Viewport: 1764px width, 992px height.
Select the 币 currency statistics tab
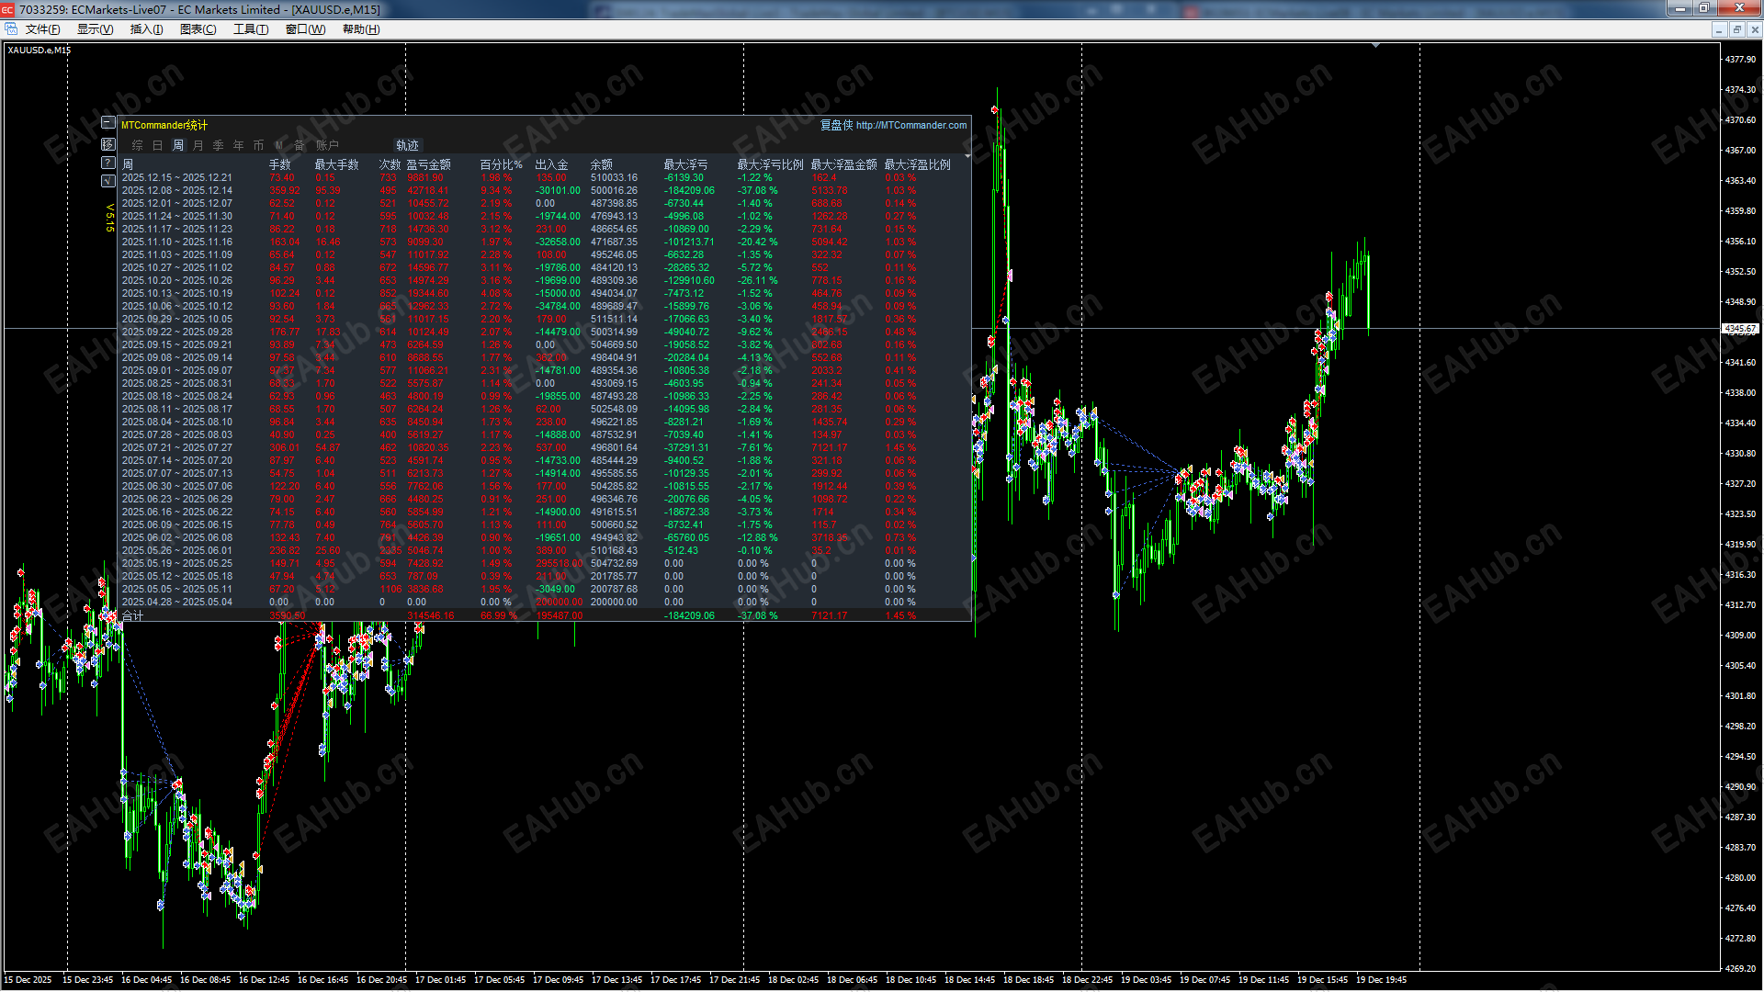[258, 145]
